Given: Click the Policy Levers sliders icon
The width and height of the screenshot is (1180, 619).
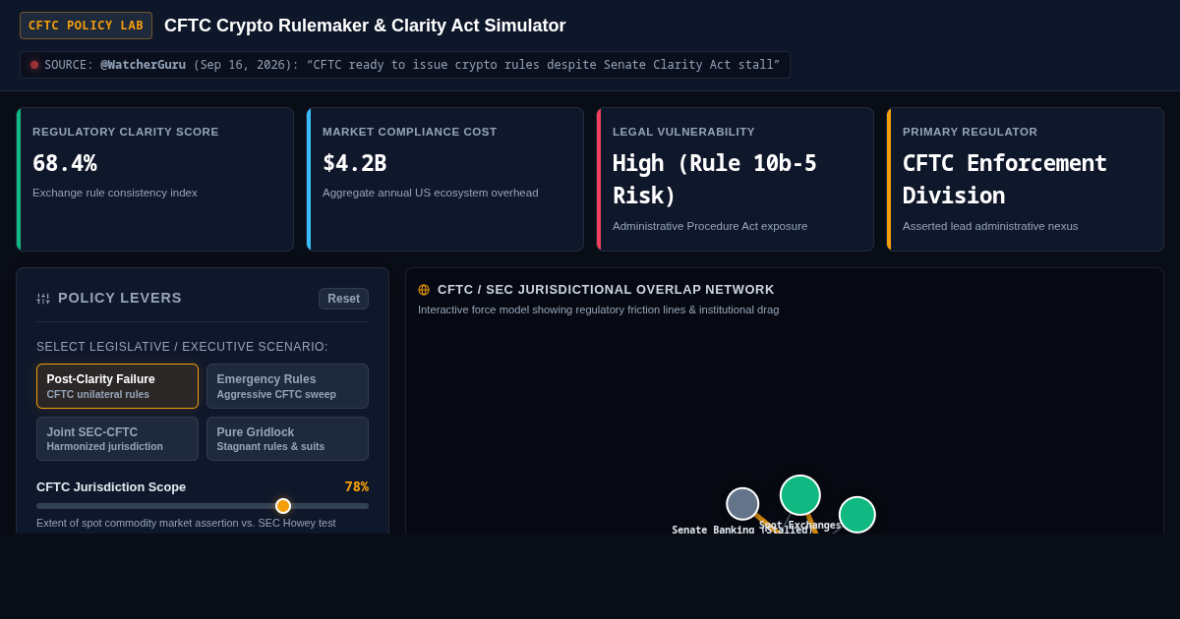Looking at the screenshot, I should pos(43,298).
